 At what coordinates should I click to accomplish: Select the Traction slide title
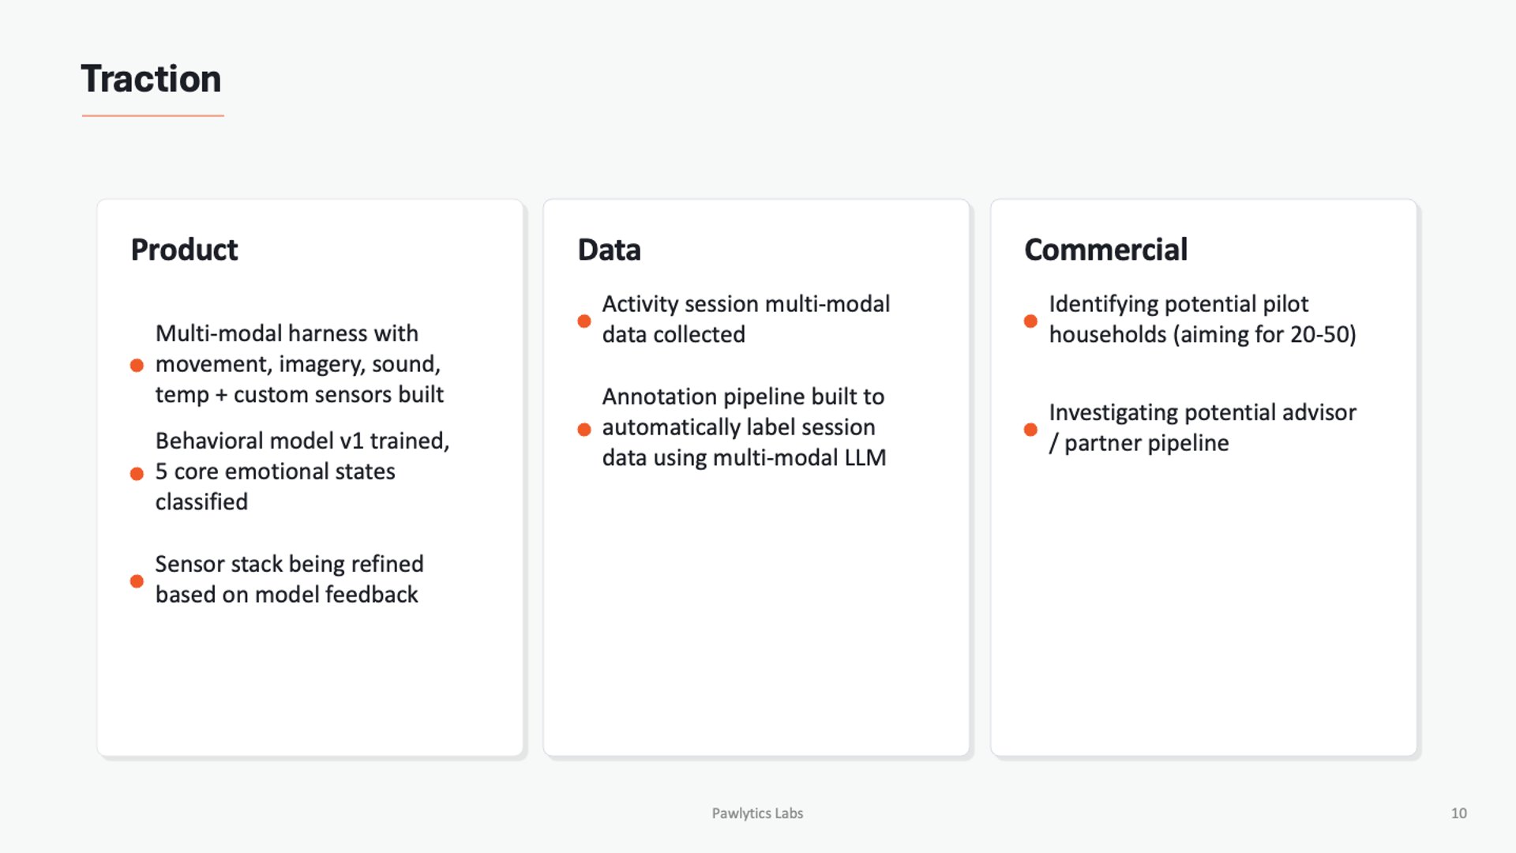[x=151, y=79]
